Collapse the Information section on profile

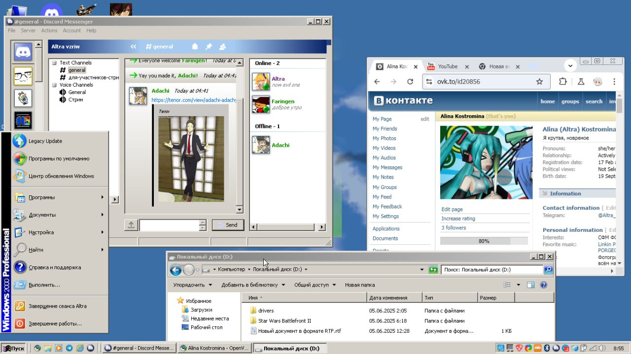(545, 193)
